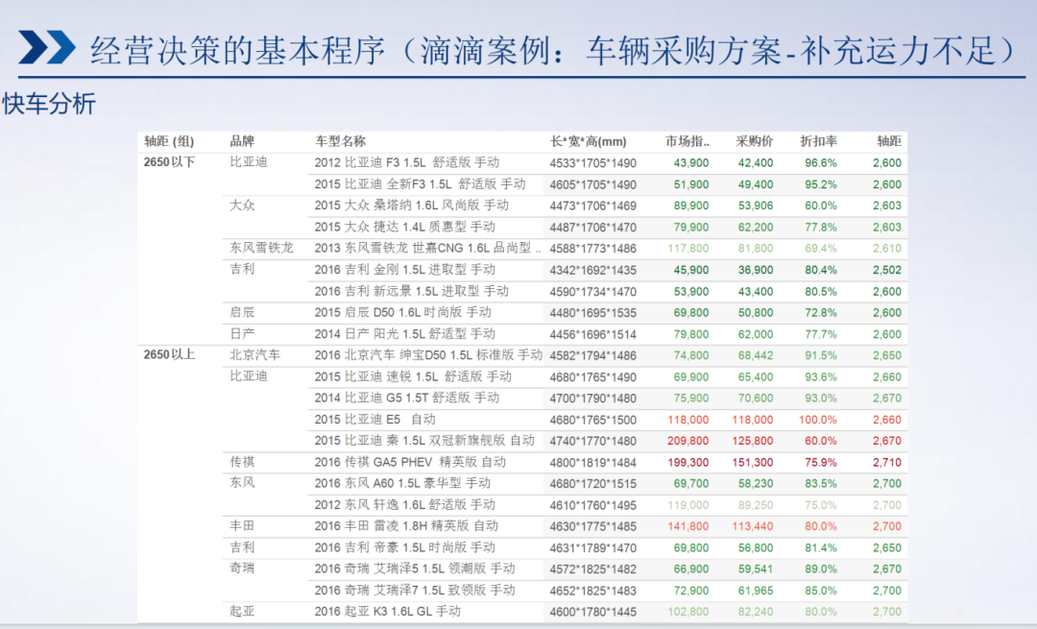
Task: Click the '北京汽车' brand cell
Action: pyautogui.click(x=255, y=355)
